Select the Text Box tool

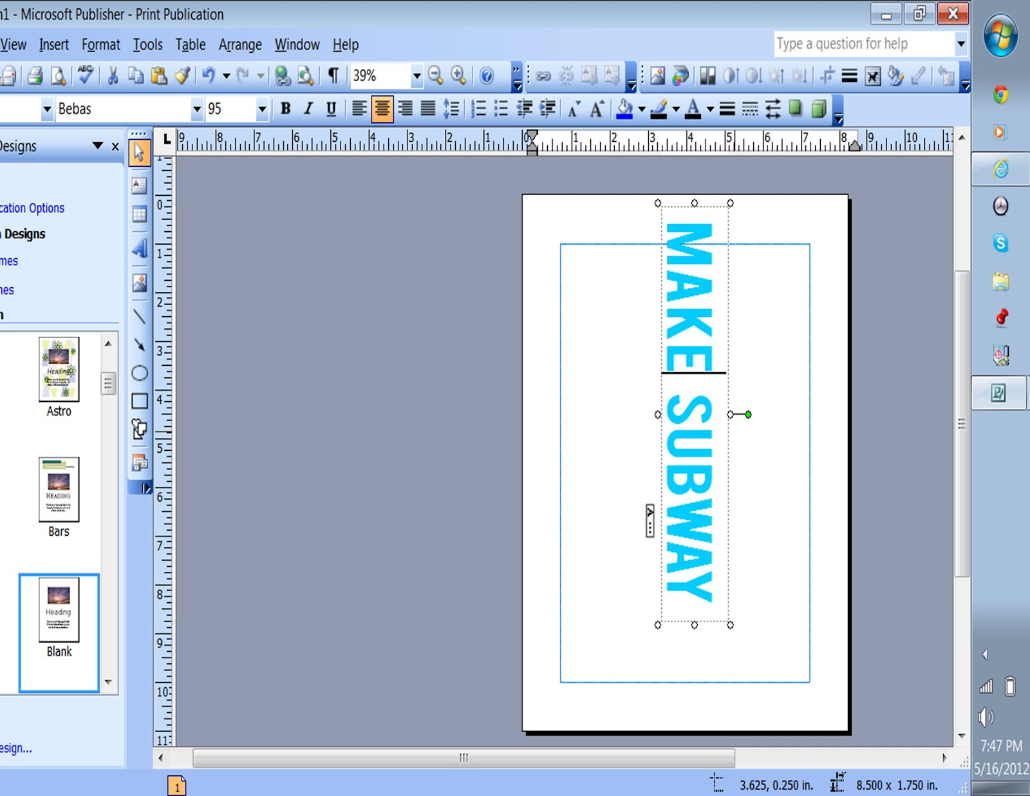pos(138,185)
